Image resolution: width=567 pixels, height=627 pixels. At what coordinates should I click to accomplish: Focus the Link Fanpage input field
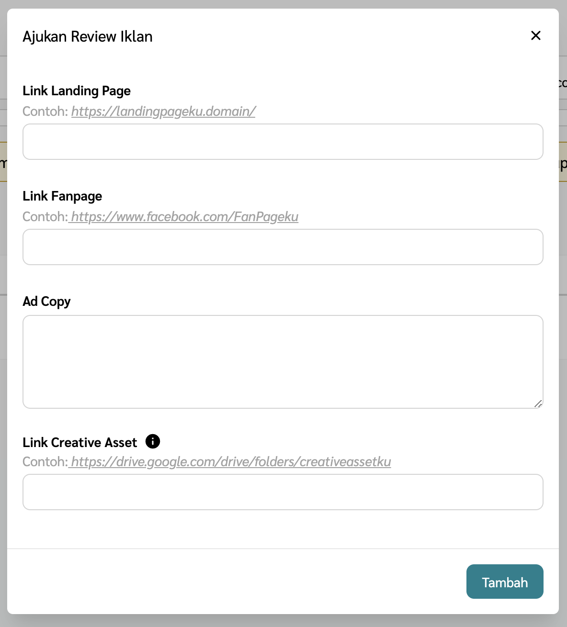pyautogui.click(x=283, y=247)
